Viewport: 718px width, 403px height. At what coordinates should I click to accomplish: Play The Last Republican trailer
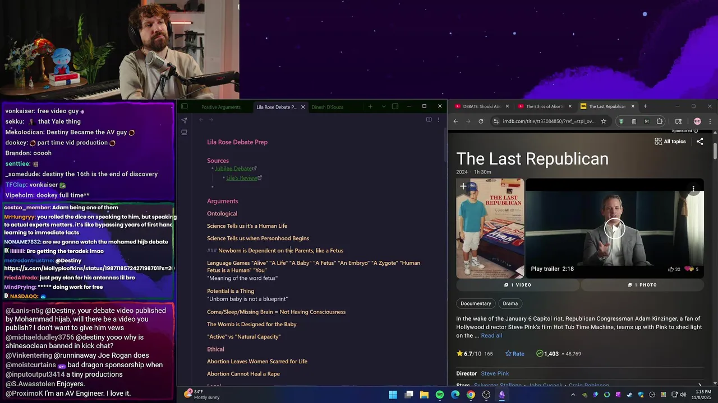point(614,228)
